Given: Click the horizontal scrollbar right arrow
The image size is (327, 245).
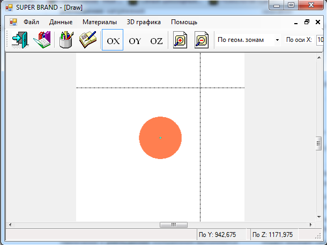Looking at the screenshot, I should (311, 225).
